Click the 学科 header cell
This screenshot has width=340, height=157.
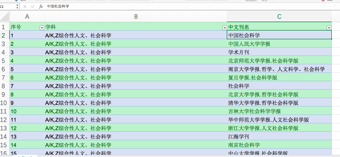point(136,27)
